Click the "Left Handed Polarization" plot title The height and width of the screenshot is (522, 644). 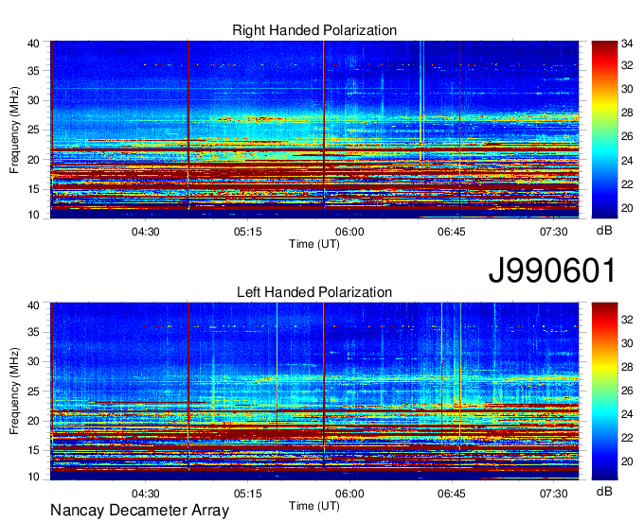coord(314,292)
